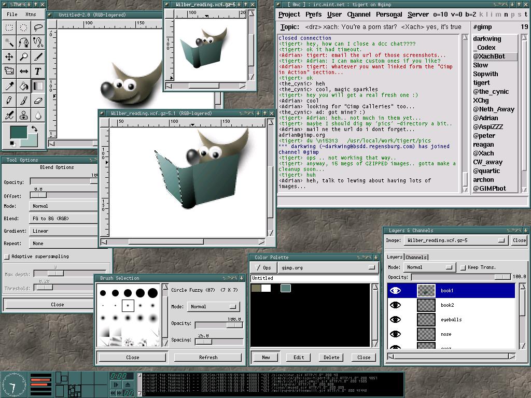Toggle Keep Trans. checkbox in Layers

pos(463,267)
